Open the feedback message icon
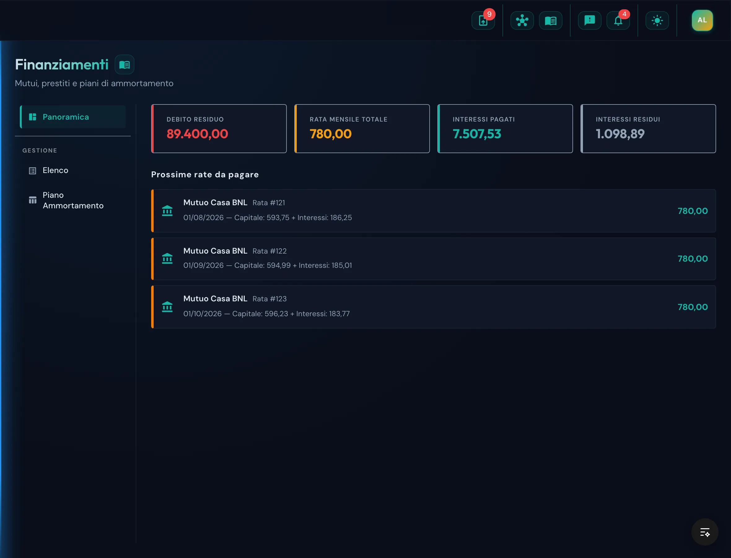Viewport: 731px width, 558px height. [589, 20]
